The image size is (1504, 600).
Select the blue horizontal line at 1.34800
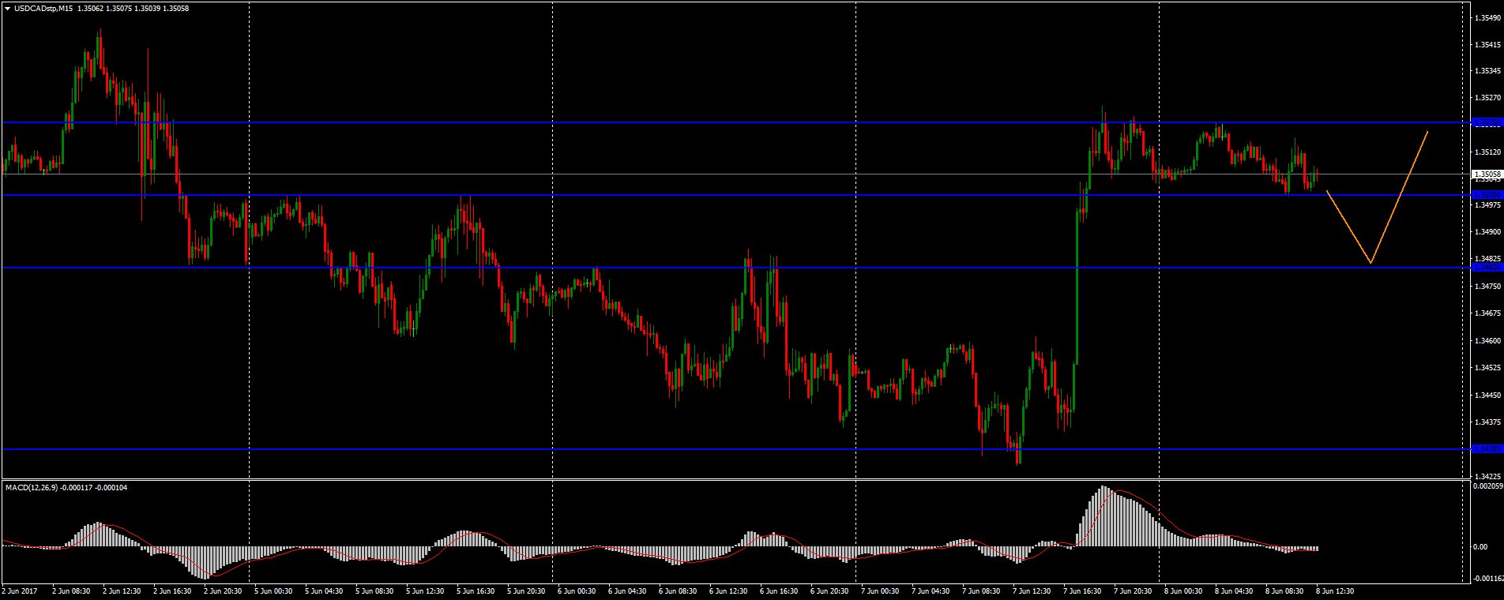click(736, 268)
